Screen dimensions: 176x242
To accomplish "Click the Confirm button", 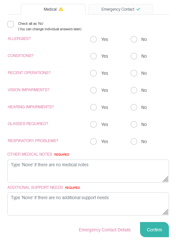I will coord(154,230).
